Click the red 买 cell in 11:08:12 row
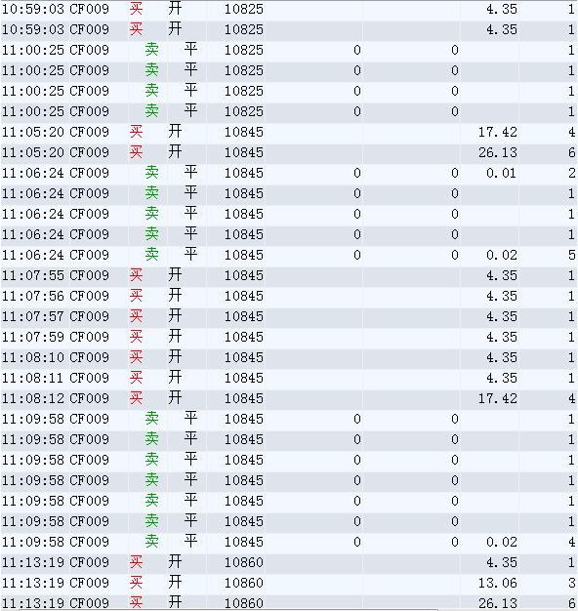 coord(136,398)
